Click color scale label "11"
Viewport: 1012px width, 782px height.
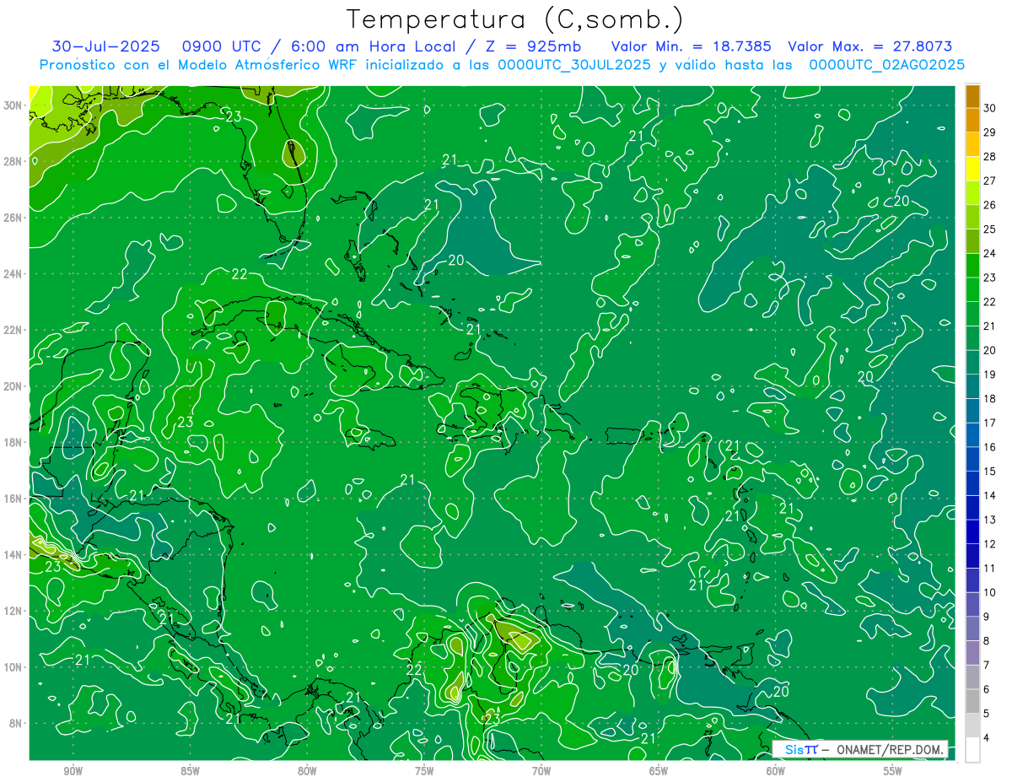pyautogui.click(x=990, y=569)
